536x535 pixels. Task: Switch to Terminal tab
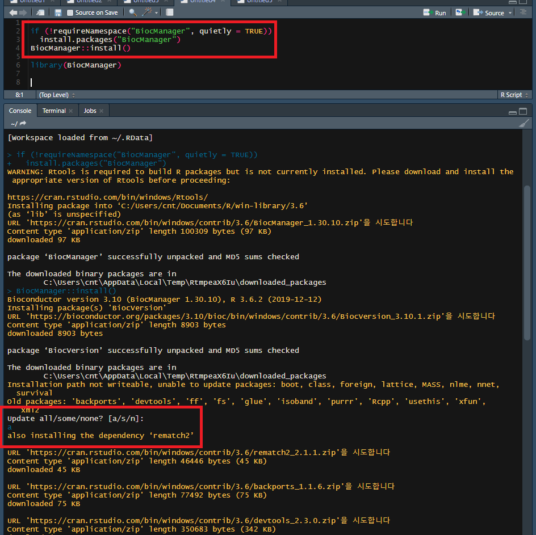[x=54, y=111]
